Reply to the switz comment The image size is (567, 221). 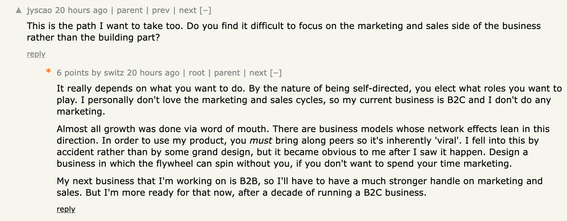coord(66,209)
